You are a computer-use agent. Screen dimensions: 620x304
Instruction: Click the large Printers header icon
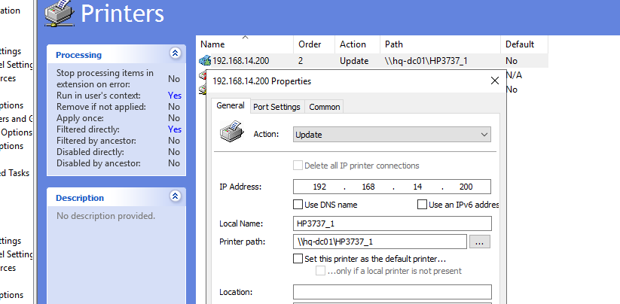60,14
